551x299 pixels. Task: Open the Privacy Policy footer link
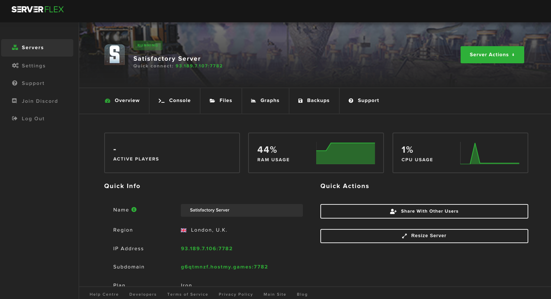point(236,295)
